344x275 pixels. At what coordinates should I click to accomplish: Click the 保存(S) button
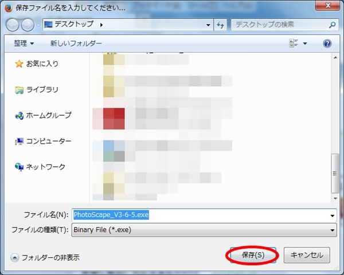tap(253, 255)
